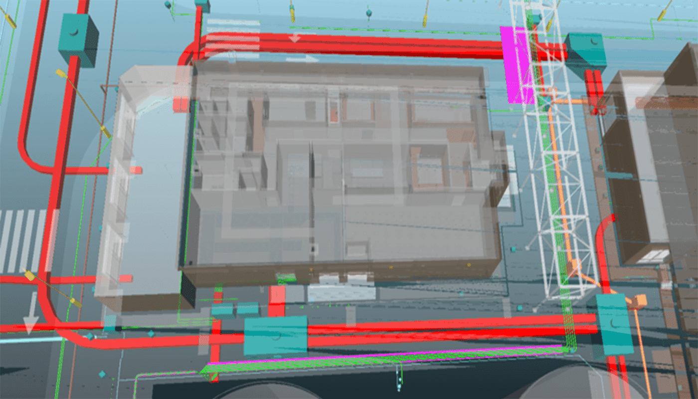Select the small orange cube near crane base
The width and height of the screenshot is (698, 399).
(x=638, y=301)
